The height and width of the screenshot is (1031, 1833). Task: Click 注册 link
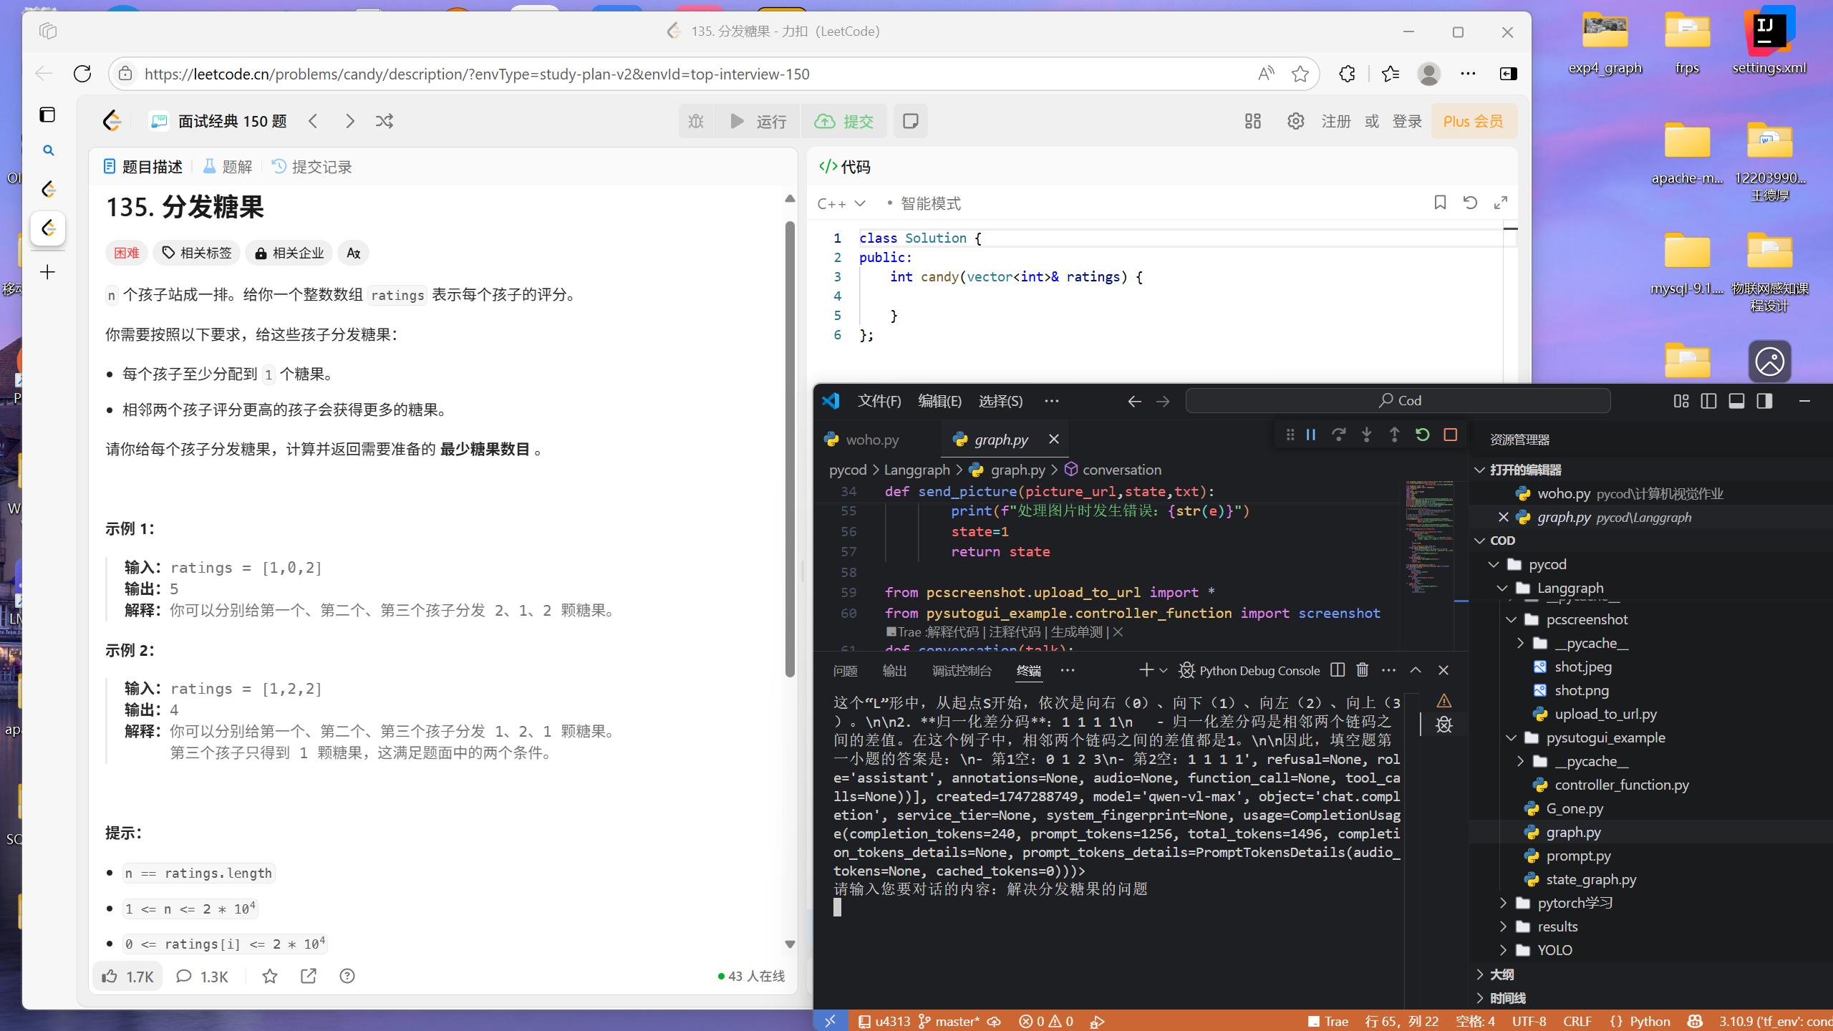click(x=1335, y=121)
